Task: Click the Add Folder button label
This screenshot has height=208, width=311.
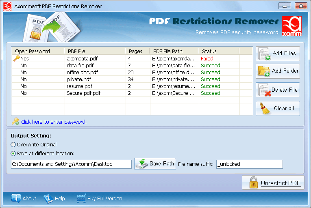Action: tap(285, 71)
